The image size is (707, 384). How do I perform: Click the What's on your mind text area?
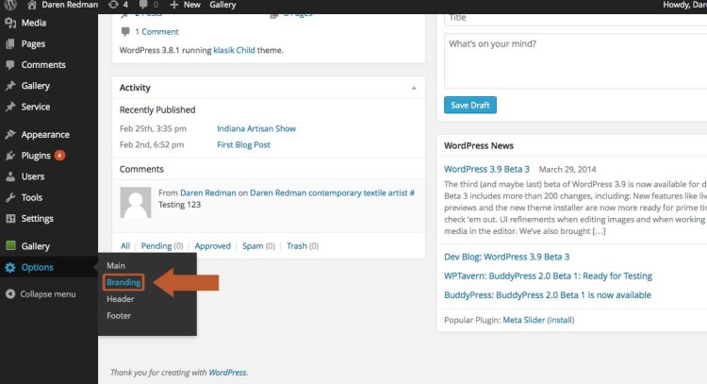[575, 61]
